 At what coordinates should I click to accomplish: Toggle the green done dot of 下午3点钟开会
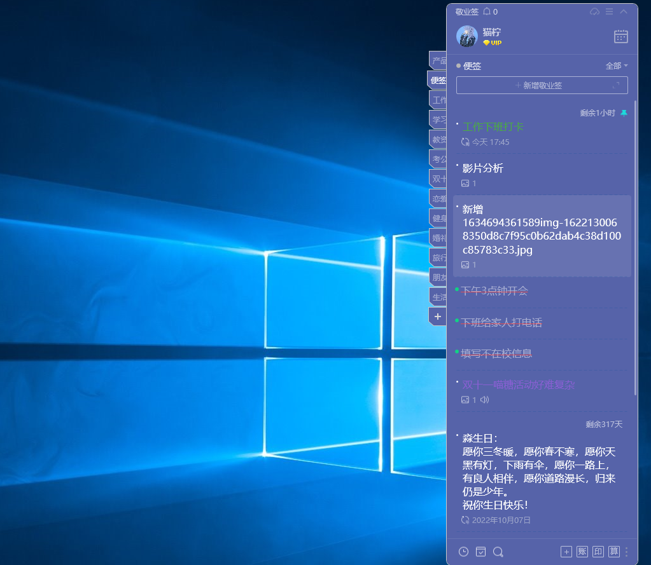(x=457, y=289)
